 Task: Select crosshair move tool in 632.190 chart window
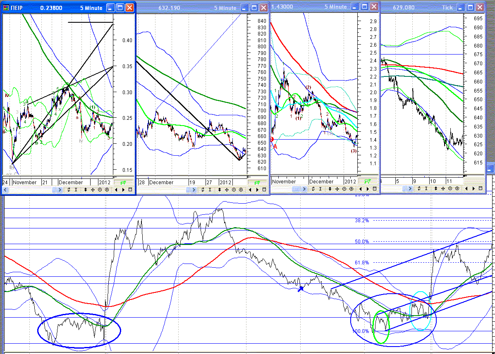[x=227, y=190]
